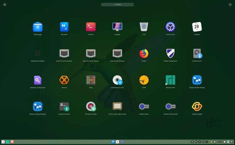Screen dimensions: 235x145
Task: Launch Avahi SSH Server Browser
Action: (x=64, y=53)
